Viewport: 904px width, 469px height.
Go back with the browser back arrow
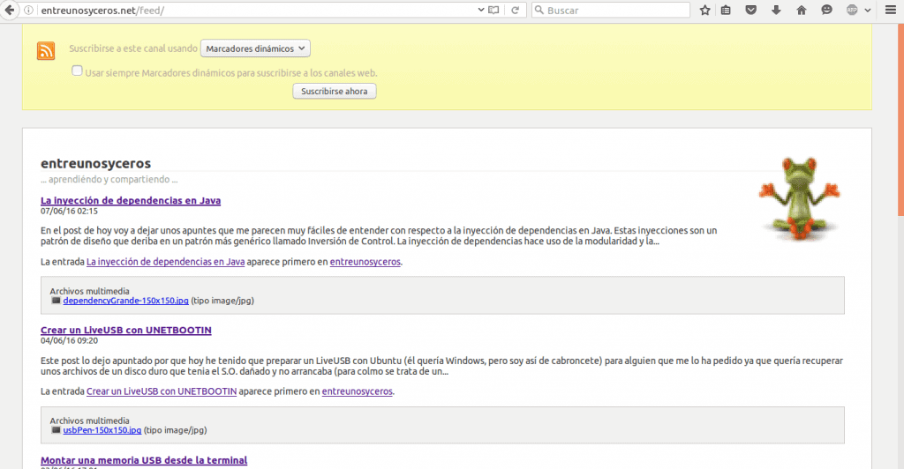click(9, 10)
